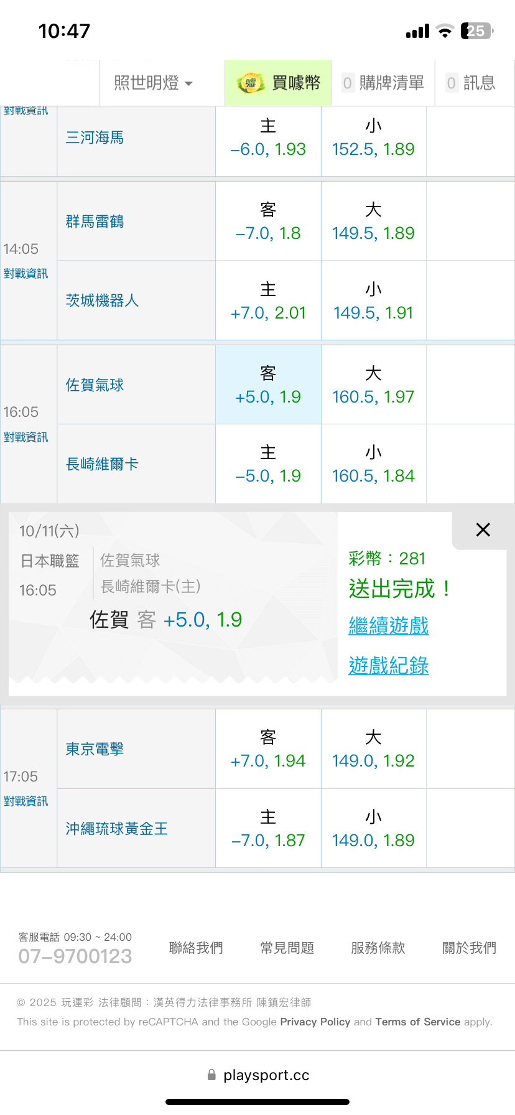Tap the 聯絡我們 footer link
The height and width of the screenshot is (1115, 515).
[x=196, y=948]
